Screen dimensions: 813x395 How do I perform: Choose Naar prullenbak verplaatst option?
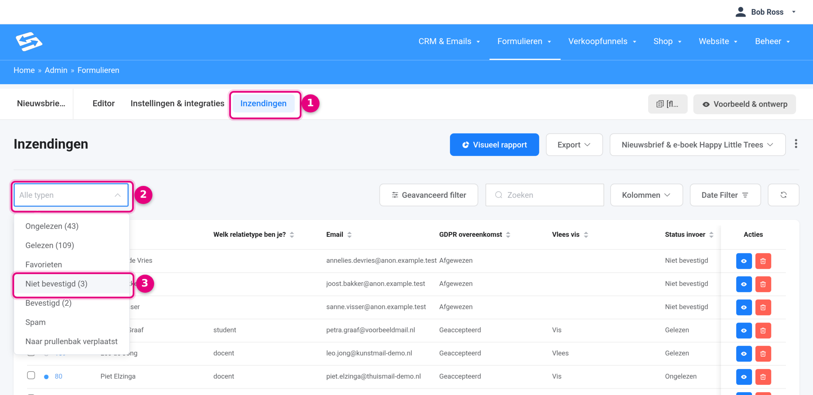pos(72,341)
